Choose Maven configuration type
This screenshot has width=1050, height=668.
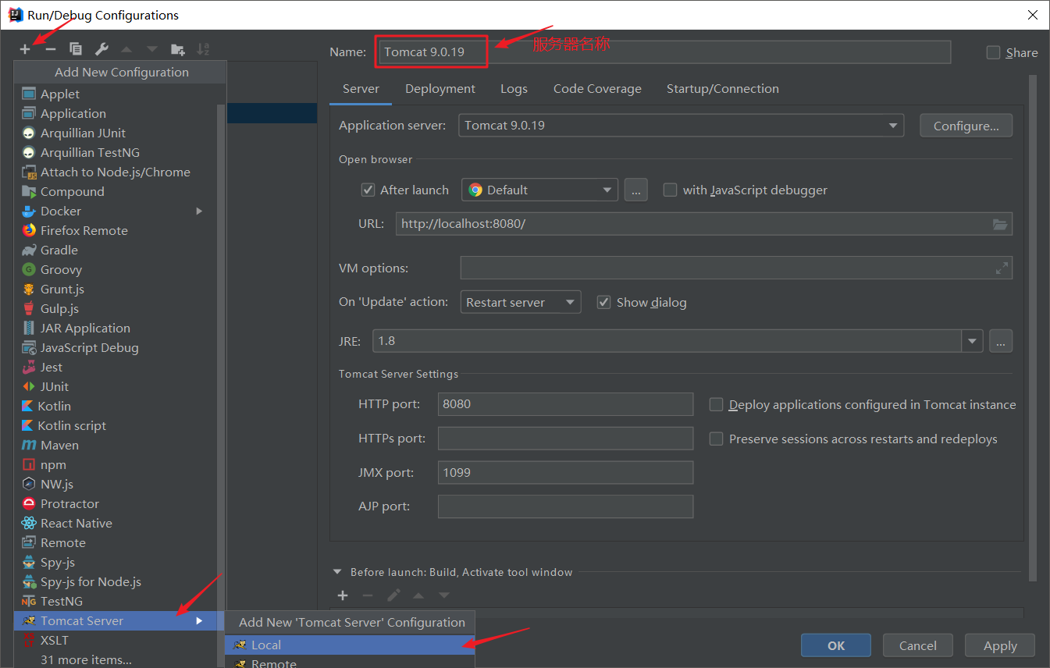[x=115, y=445]
